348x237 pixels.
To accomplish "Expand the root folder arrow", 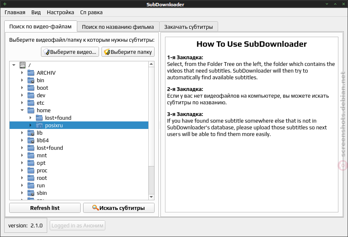I will click(22, 178).
